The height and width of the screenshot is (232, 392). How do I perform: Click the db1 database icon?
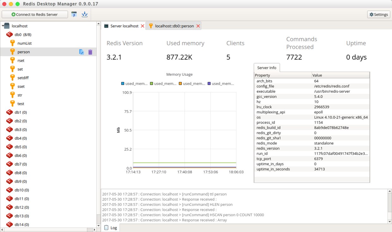pyautogui.click(x=9, y=112)
